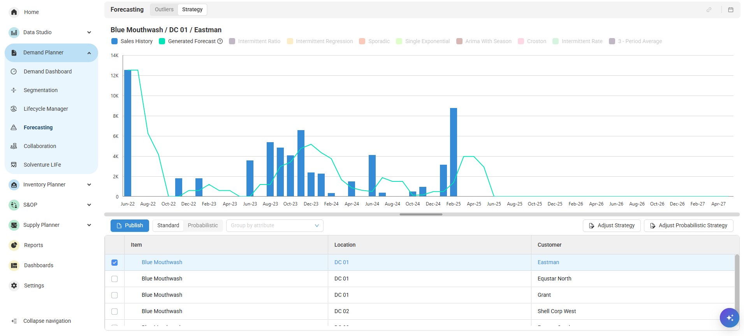Select the Shell Corp West row checkbox
Viewport: 744px width, 336px height.
tap(114, 312)
